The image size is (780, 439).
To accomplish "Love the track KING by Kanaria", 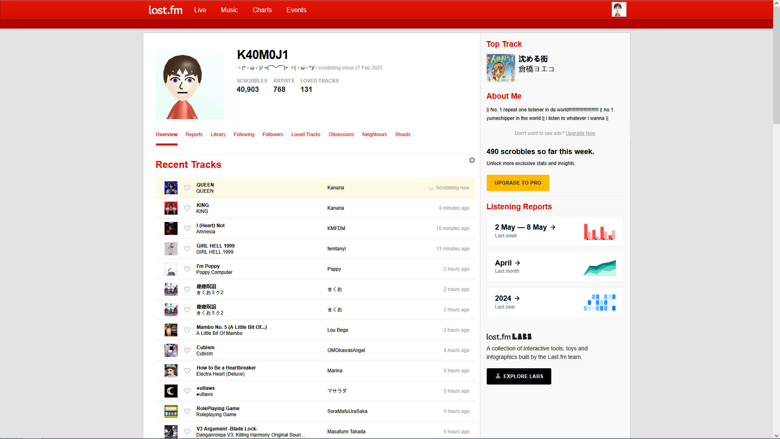I will point(187,208).
